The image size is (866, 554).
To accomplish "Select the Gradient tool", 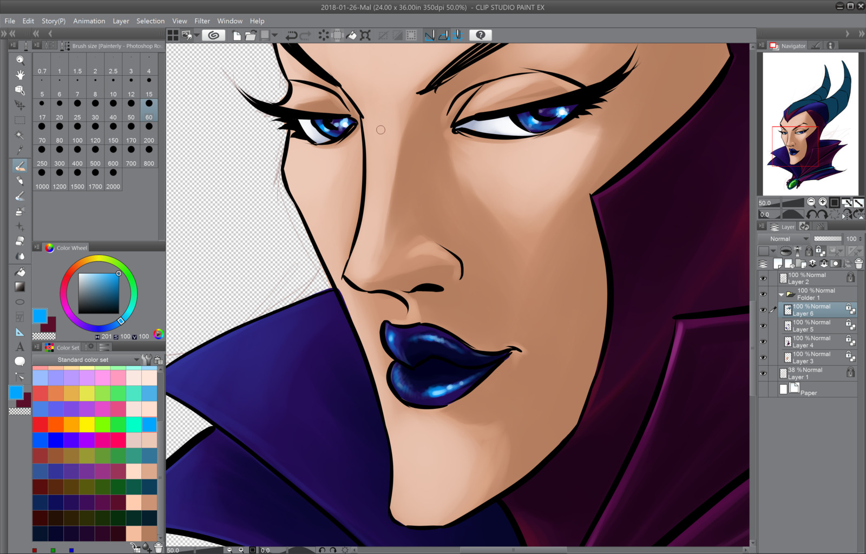I will (20, 287).
